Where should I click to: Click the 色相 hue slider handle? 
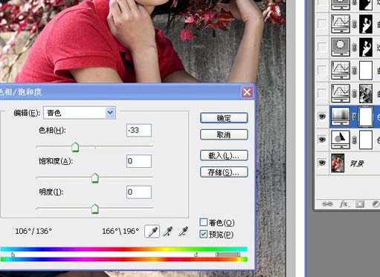tap(75, 147)
